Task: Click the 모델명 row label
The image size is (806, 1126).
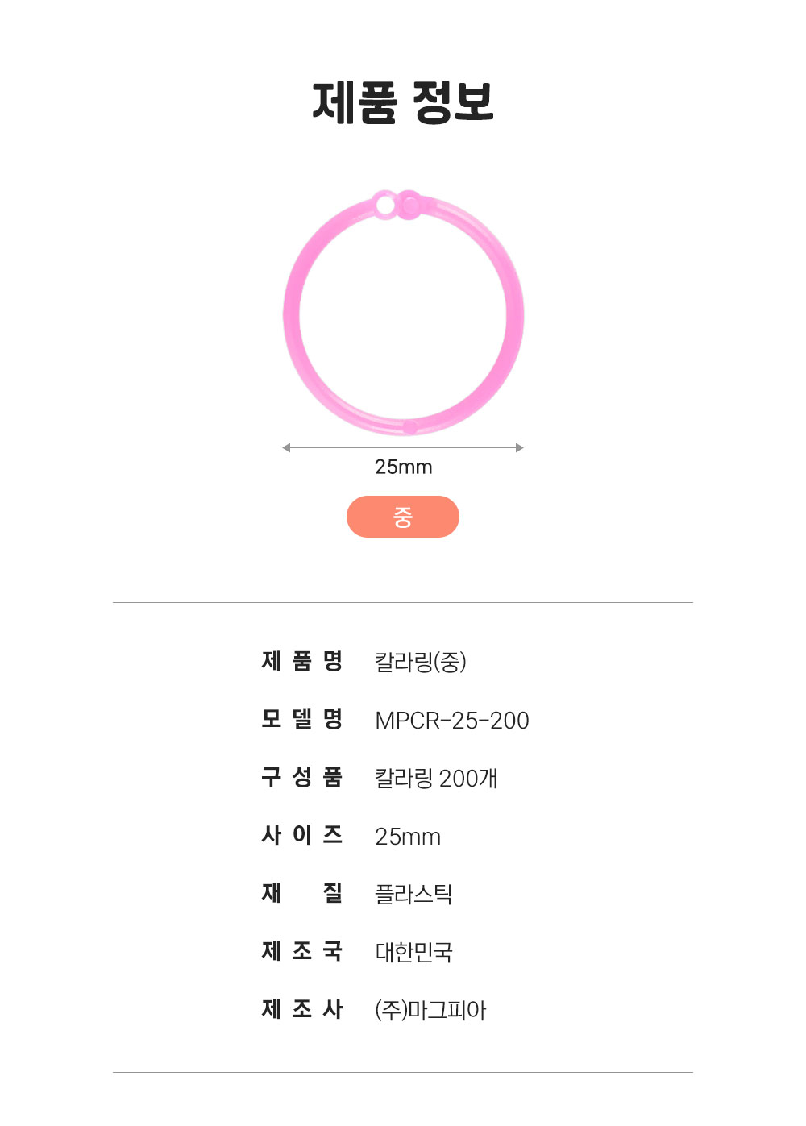Action: (x=302, y=720)
